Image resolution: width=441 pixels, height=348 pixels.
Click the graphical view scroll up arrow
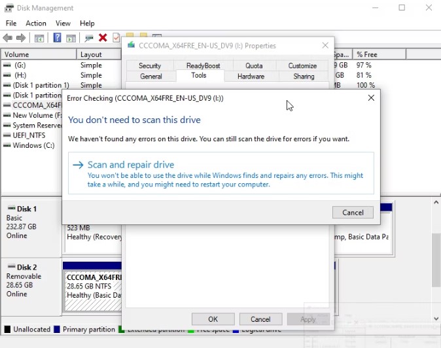(436, 202)
